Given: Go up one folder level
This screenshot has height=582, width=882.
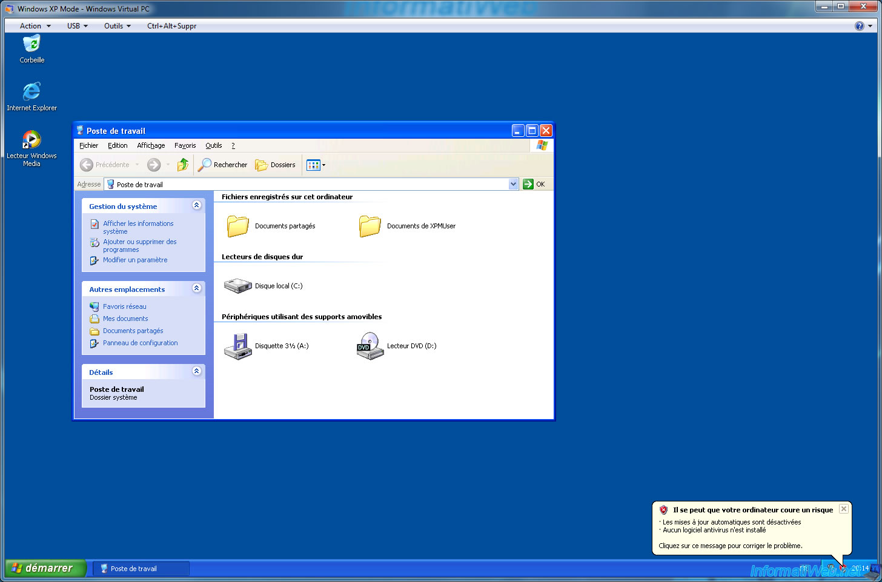Looking at the screenshot, I should (x=183, y=165).
